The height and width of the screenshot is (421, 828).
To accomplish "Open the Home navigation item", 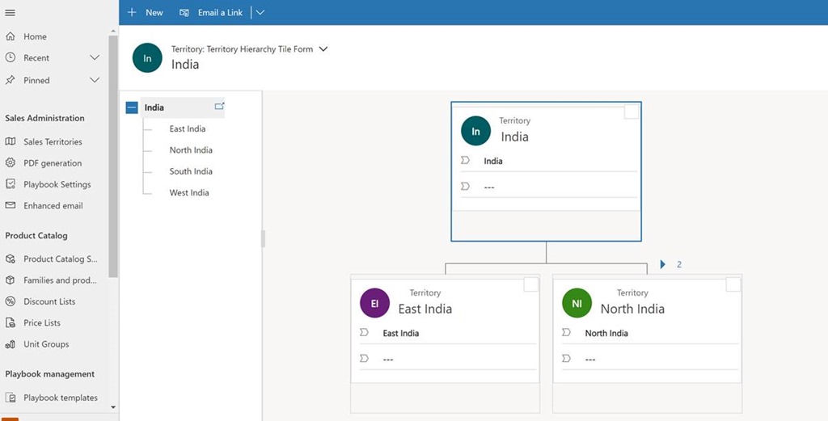I will pyautogui.click(x=35, y=36).
